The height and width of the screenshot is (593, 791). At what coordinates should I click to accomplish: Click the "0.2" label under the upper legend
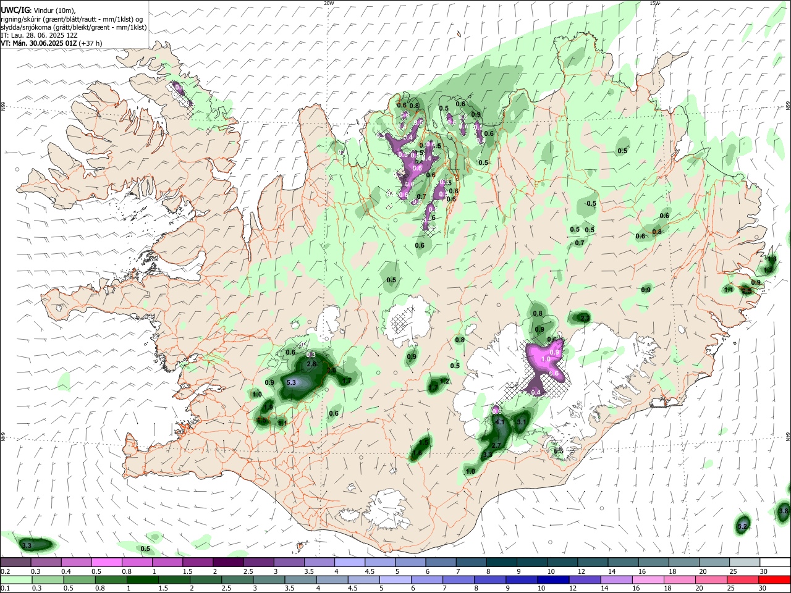point(5,571)
